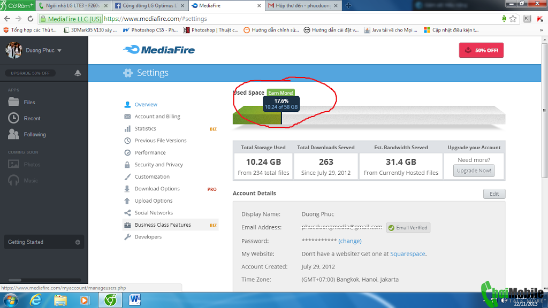This screenshot has width=548, height=308.
Task: Open a new browser tab
Action: pos(348,5)
